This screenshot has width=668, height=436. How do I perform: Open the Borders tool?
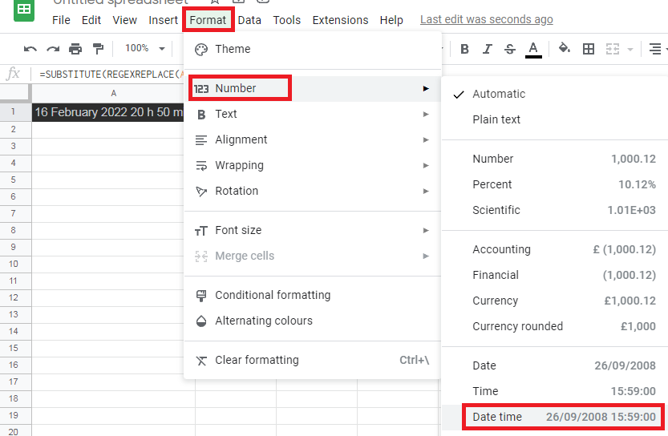[x=589, y=49]
